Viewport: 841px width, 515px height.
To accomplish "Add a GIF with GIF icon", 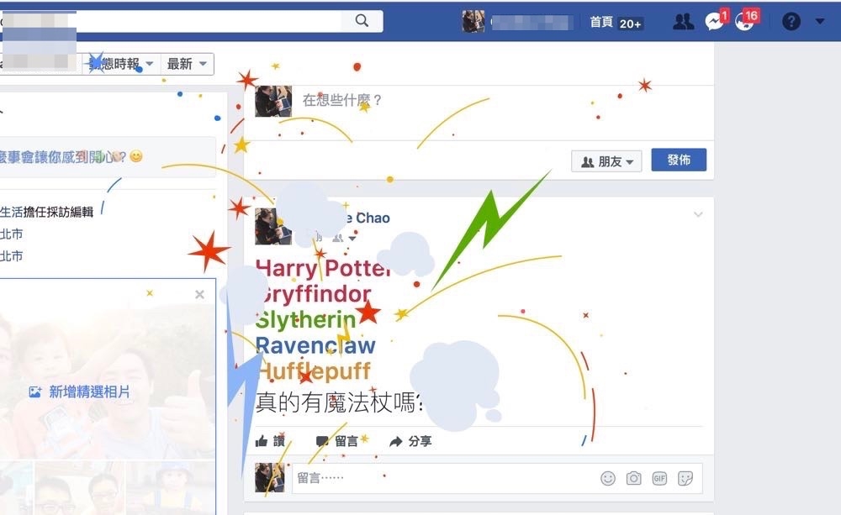I will pyautogui.click(x=659, y=478).
